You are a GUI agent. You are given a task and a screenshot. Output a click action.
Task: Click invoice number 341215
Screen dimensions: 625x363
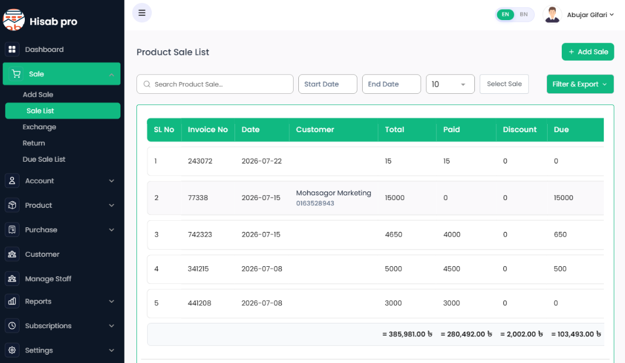tap(198, 269)
